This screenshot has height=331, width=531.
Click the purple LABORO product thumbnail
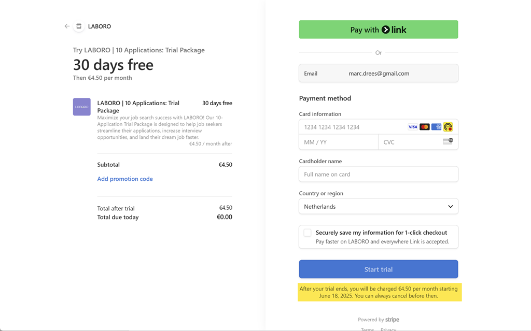[x=82, y=107]
